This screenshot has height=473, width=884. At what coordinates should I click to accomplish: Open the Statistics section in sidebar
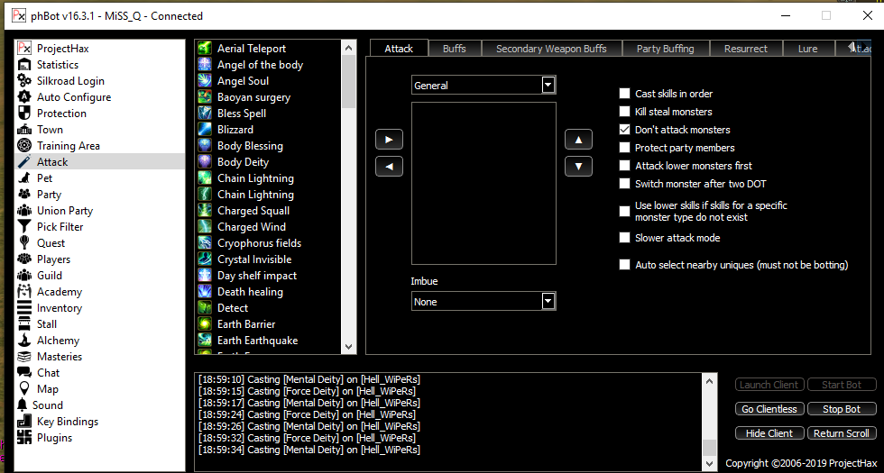pos(57,65)
